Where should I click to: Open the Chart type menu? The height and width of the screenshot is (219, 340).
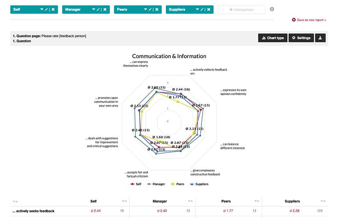click(x=273, y=38)
